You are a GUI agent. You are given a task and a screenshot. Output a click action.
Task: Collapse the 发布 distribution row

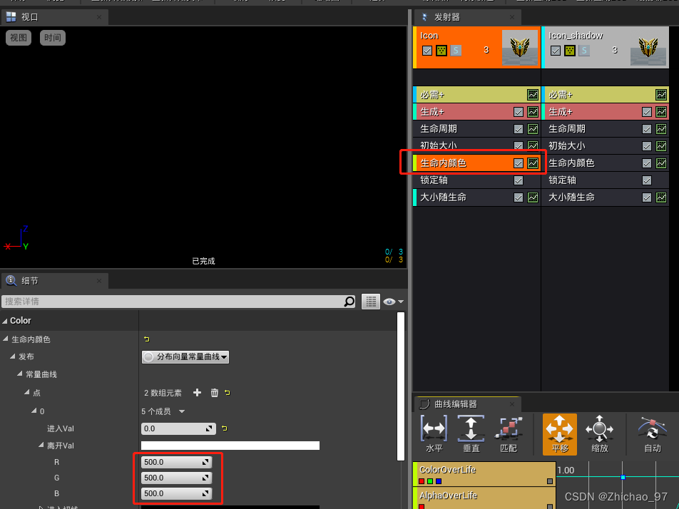point(13,356)
